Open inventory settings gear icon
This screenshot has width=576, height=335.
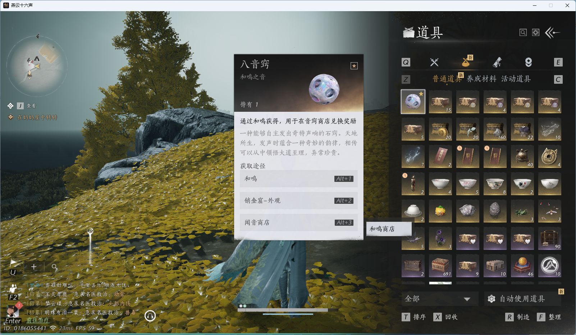536,33
